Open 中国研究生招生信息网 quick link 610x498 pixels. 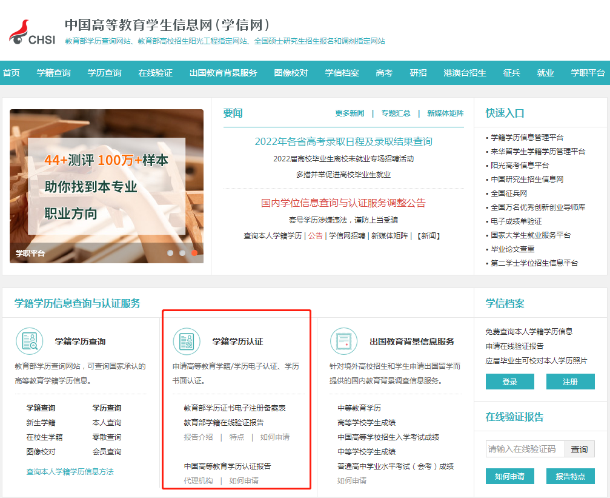click(527, 180)
